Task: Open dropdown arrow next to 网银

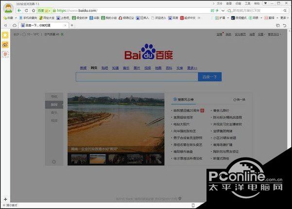Action: [x=261, y=18]
